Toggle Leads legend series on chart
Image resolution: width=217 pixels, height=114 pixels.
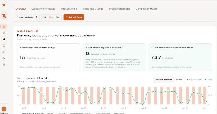(208, 80)
